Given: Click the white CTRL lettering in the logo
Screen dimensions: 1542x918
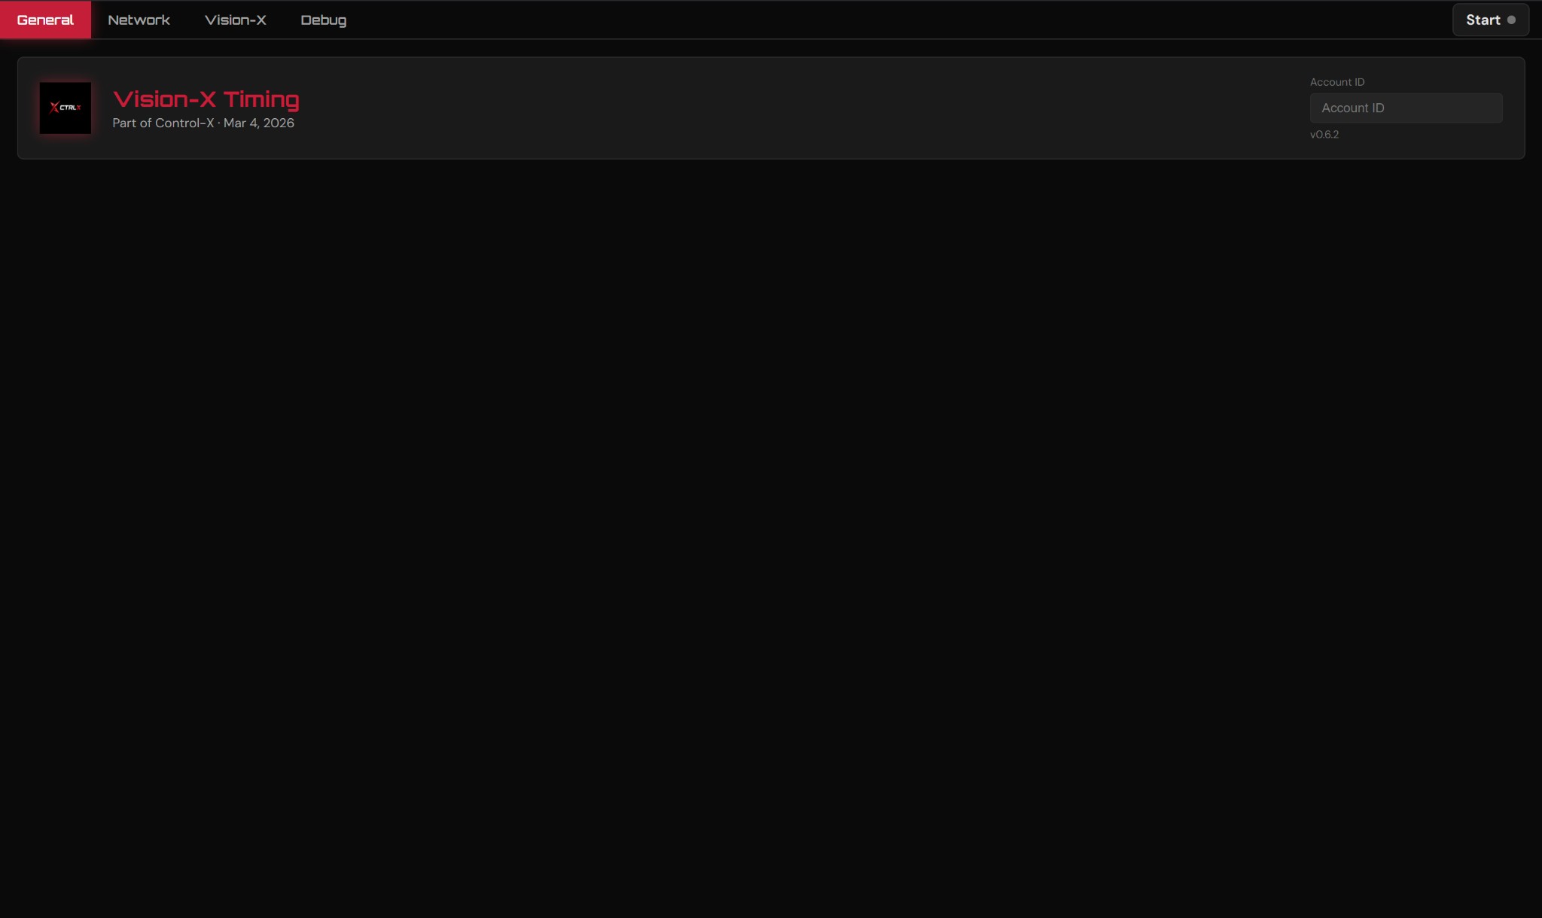Looking at the screenshot, I should [x=69, y=108].
